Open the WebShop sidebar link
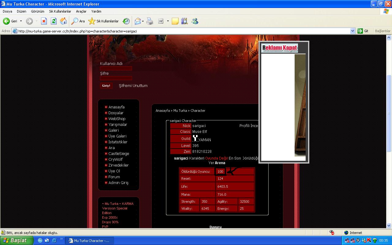This screenshot has height=245, width=392. pos(117,119)
